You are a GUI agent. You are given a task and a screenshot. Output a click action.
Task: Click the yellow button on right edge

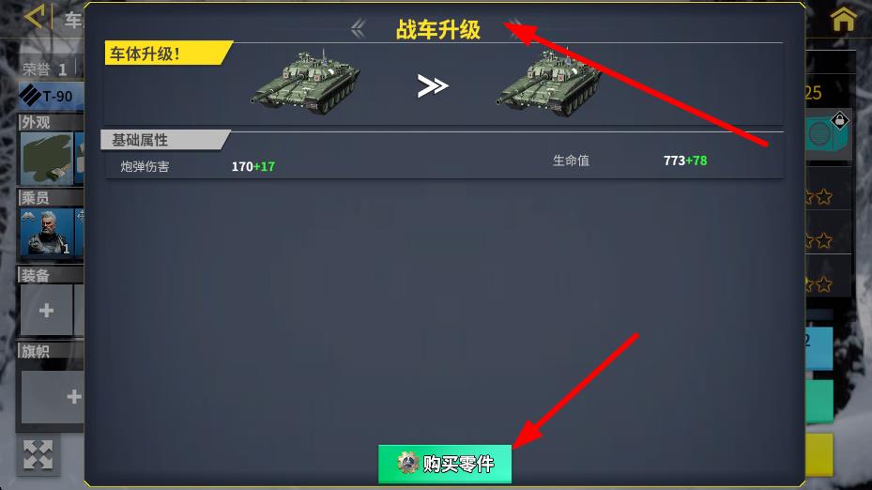(819, 454)
